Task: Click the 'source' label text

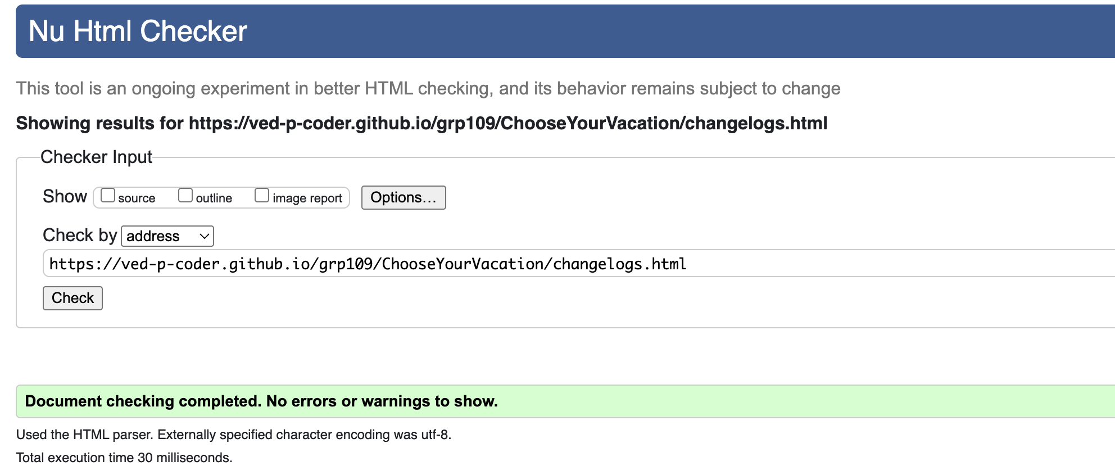Action: (137, 198)
